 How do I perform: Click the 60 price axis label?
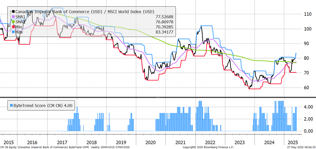click(x=306, y=87)
